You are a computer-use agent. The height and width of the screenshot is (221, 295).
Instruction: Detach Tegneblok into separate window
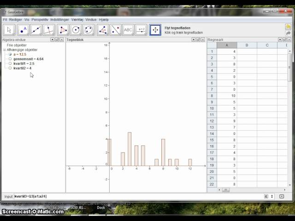point(198,40)
